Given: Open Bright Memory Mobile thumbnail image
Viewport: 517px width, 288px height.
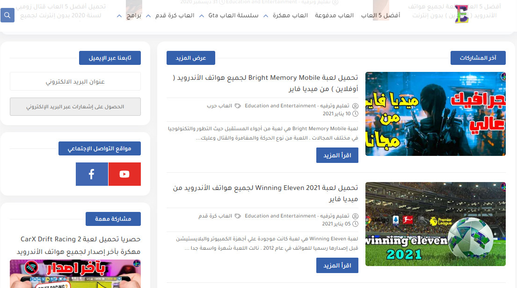Looking at the screenshot, I should click(x=435, y=114).
